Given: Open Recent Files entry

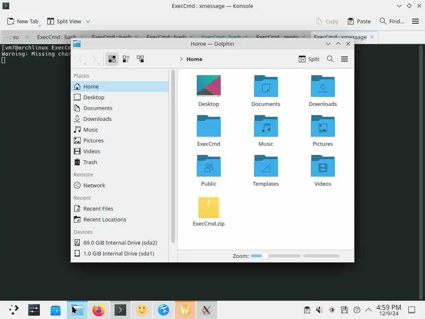Looking at the screenshot, I should tap(120, 209).
